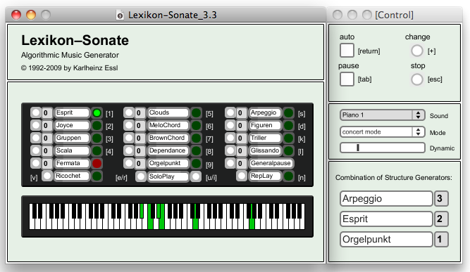Image resolution: width=470 pixels, height=272 pixels.
Task: Click the LED indicator beside Orgelpunkt
Action: pyautogui.click(x=196, y=163)
